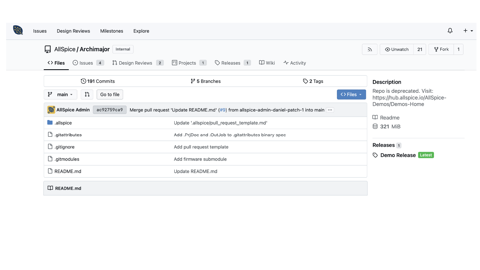Open the sidebar Releases heading
This screenshot has height=270, width=480.
tap(383, 145)
